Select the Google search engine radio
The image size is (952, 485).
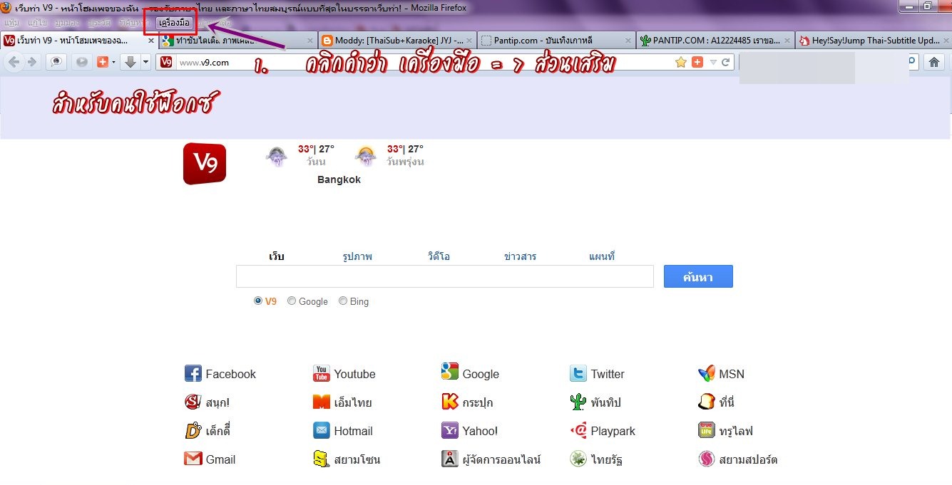point(292,301)
